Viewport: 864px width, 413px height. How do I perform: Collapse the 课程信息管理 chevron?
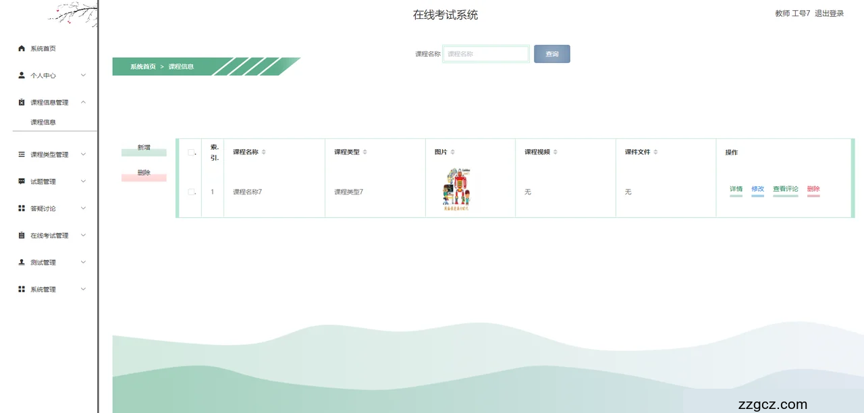[x=83, y=102]
